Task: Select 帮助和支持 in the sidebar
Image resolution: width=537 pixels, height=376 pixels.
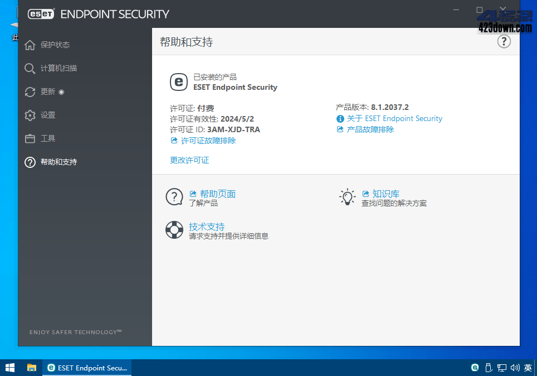Action: pos(51,162)
